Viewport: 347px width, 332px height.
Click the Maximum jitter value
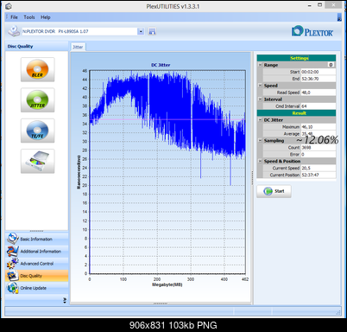click(318, 127)
